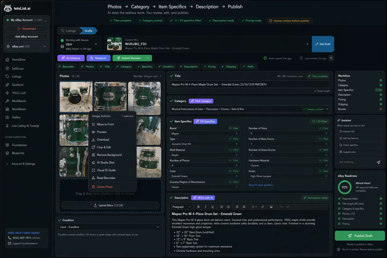
Task: Click the Bold formatting icon
Action: coord(198,207)
